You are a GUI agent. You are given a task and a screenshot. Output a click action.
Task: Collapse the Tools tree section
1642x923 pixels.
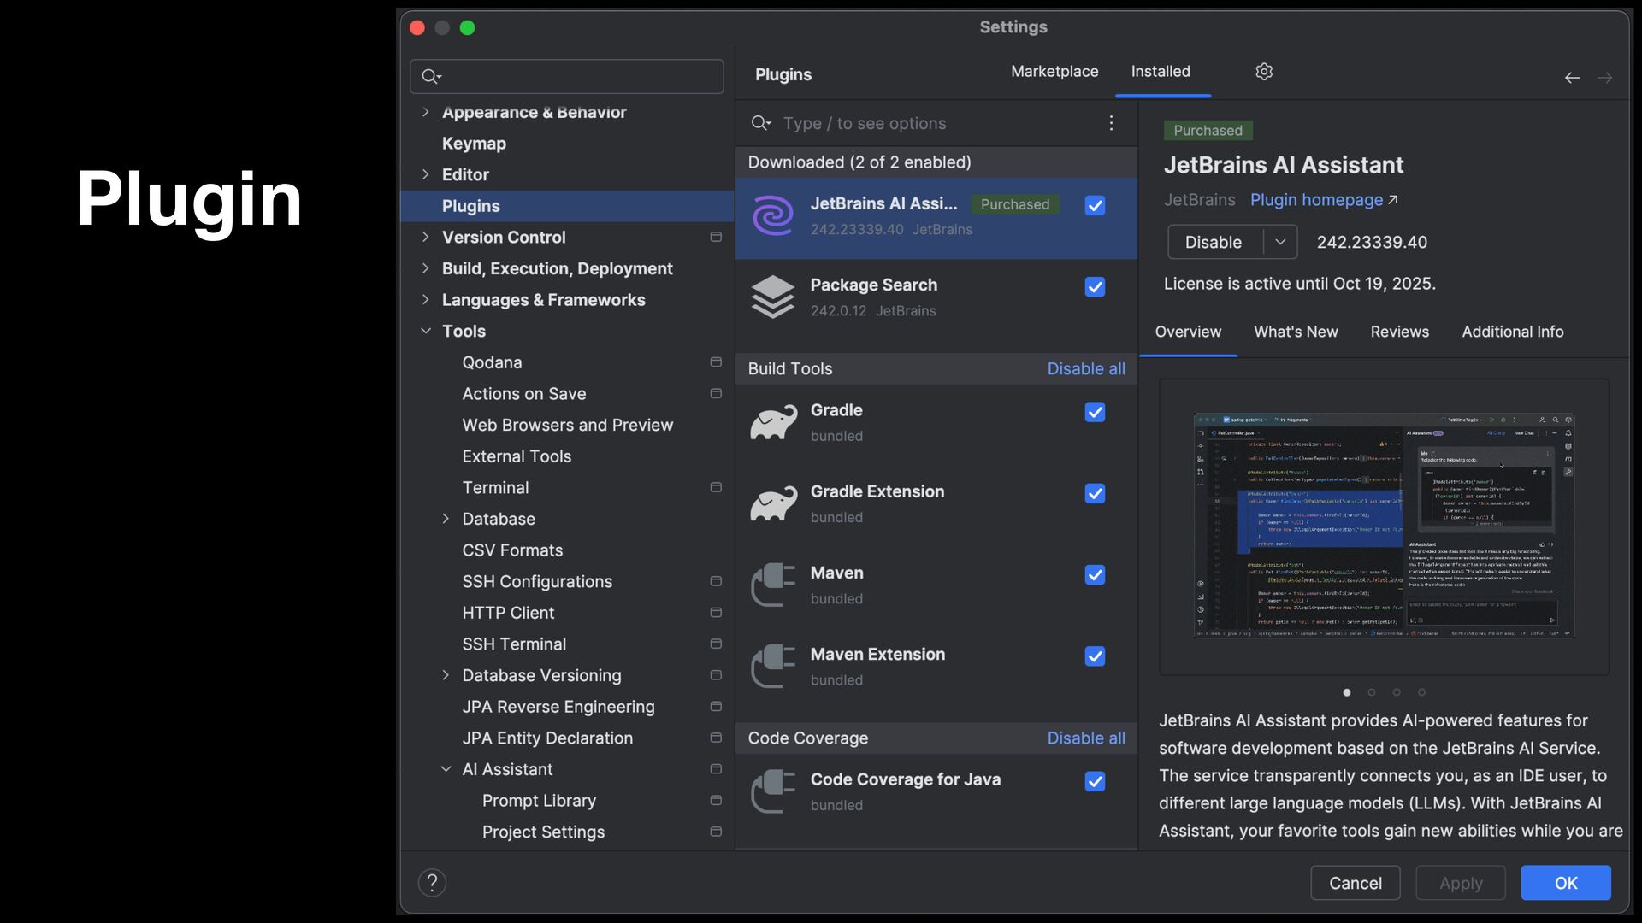pos(426,331)
